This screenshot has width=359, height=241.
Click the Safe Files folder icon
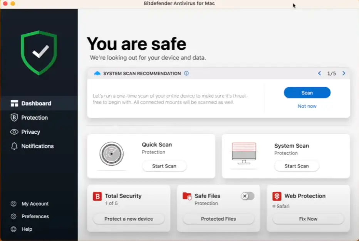(187, 196)
